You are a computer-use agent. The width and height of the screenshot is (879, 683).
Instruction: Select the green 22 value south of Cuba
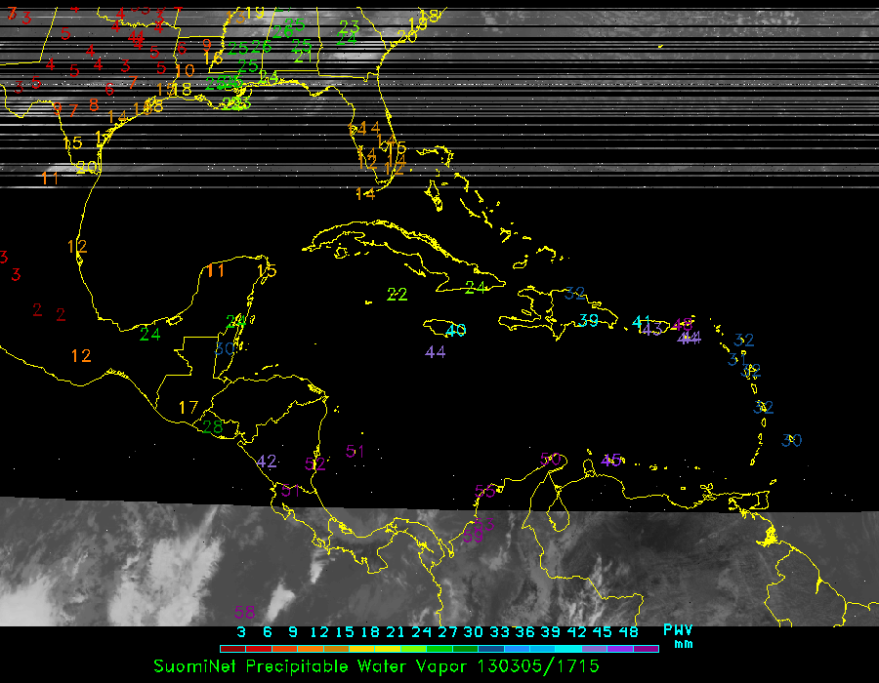[x=398, y=294]
